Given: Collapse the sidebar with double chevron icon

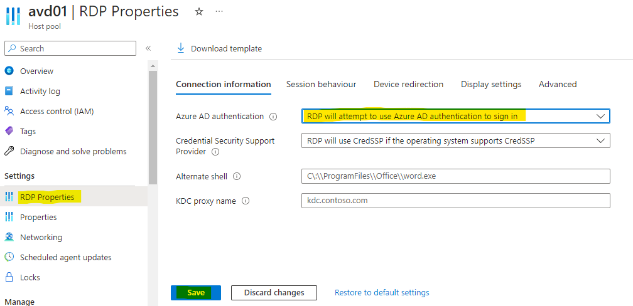Looking at the screenshot, I should coord(148,48).
